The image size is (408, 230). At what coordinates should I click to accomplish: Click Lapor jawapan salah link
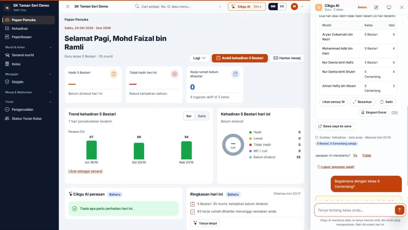(x=336, y=167)
